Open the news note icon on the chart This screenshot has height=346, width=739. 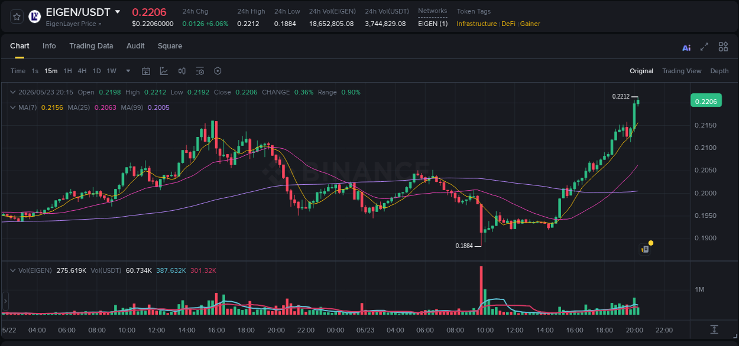[646, 249]
